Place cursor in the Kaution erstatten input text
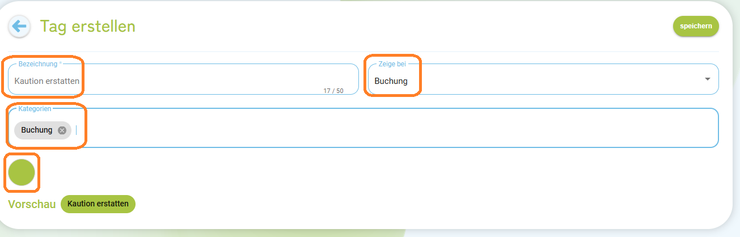Image resolution: width=740 pixels, height=237 pixels. pos(47,81)
